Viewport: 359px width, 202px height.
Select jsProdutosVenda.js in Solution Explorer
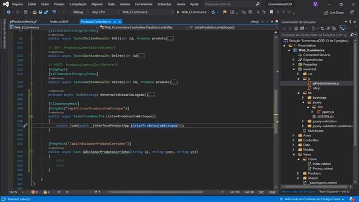click(x=325, y=84)
